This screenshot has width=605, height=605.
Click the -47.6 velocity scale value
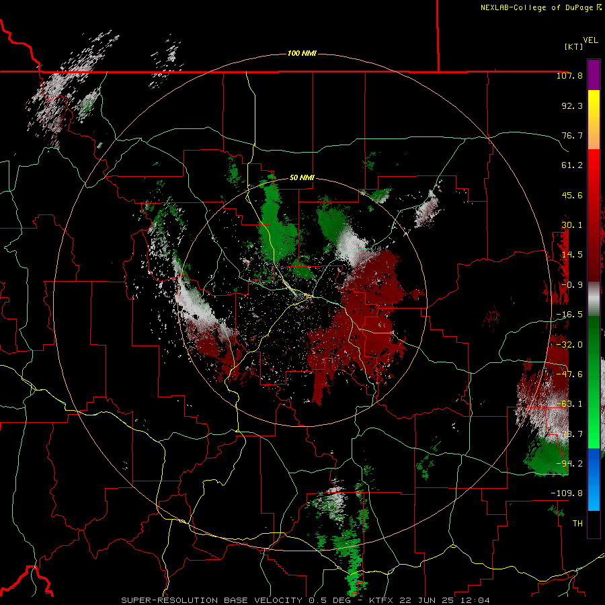pyautogui.click(x=569, y=374)
